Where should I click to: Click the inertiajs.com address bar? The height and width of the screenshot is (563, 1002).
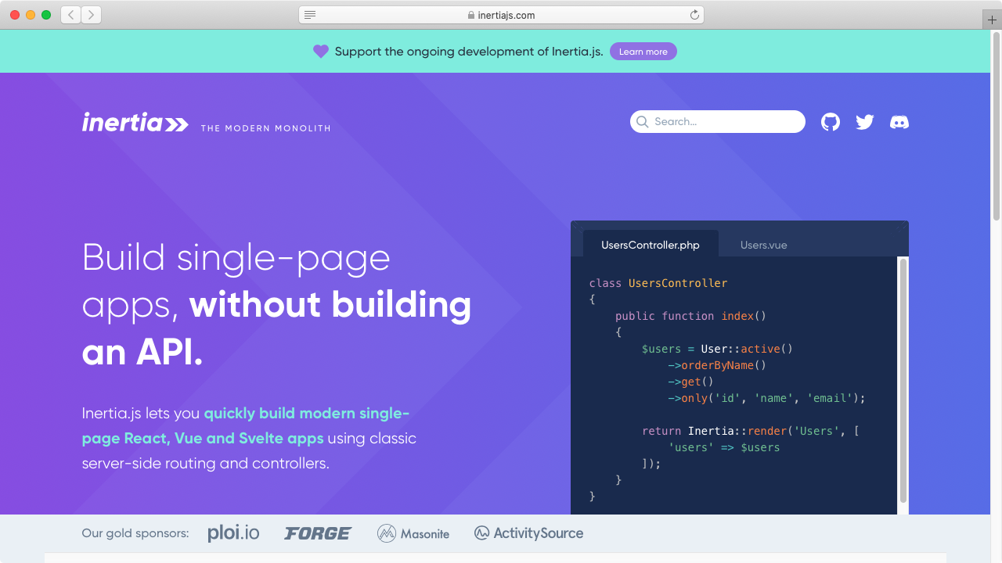[x=501, y=15]
